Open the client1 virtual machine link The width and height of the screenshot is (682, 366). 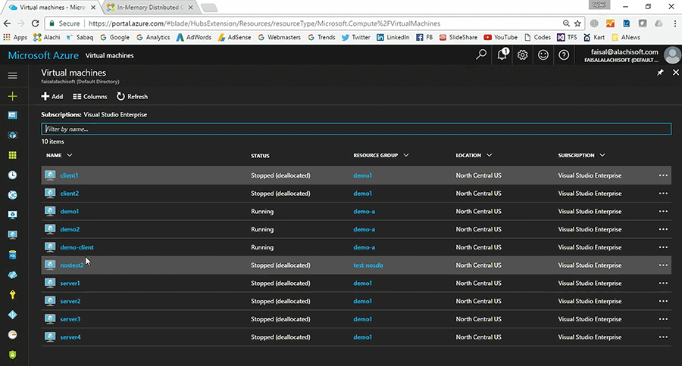[69, 175]
